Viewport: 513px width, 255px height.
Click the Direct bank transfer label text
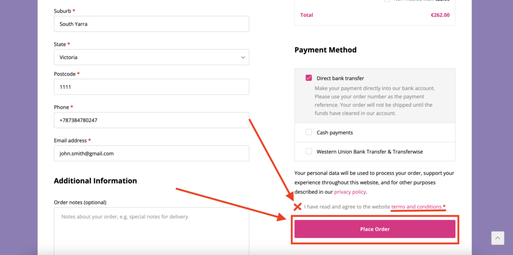(x=340, y=78)
